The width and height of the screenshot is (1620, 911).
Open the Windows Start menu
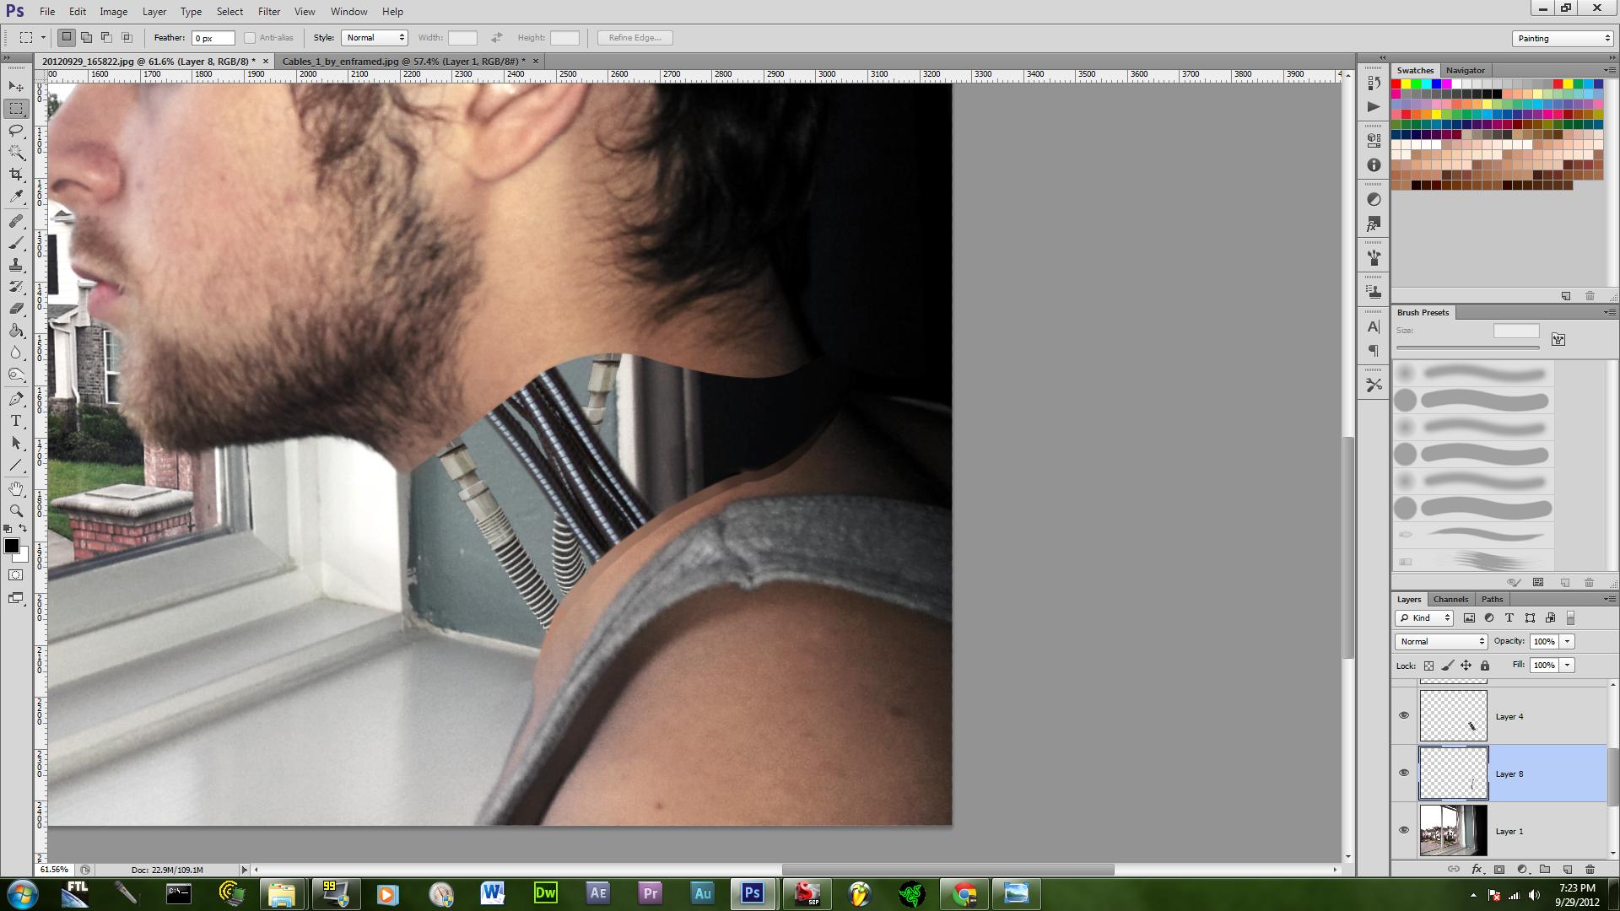pyautogui.click(x=22, y=893)
